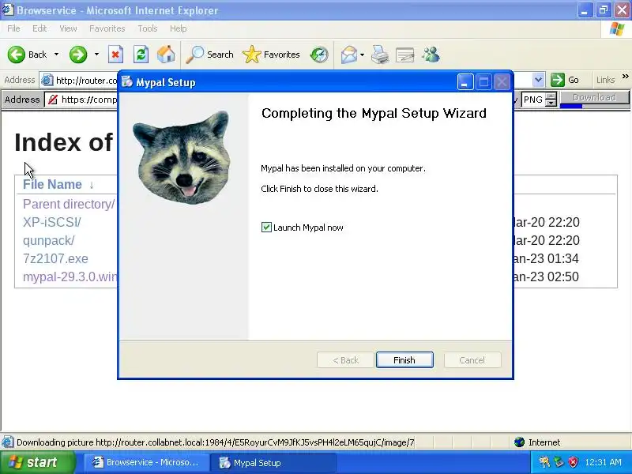
Task: Click the PNG quality selector field
Action: pyautogui.click(x=533, y=100)
